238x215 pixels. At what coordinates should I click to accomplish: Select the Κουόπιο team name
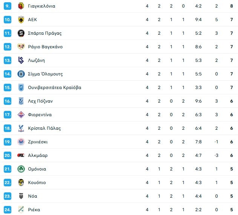37,183
